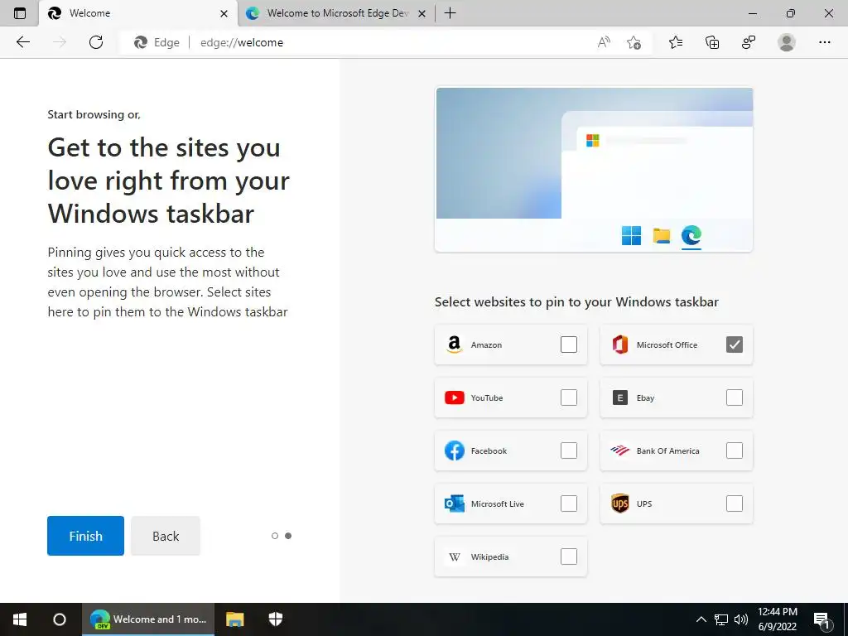The width and height of the screenshot is (848, 636).
Task: Select the first page indicator dot
Action: click(x=275, y=536)
